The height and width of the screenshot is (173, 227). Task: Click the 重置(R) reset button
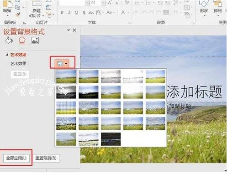(20, 74)
